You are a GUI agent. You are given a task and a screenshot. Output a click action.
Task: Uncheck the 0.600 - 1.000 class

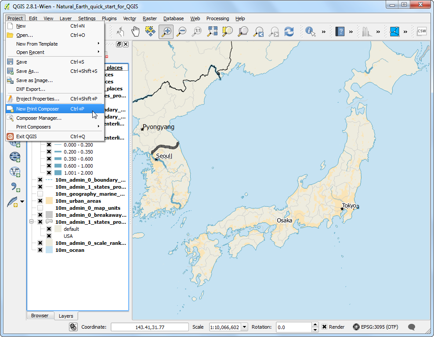49,165
